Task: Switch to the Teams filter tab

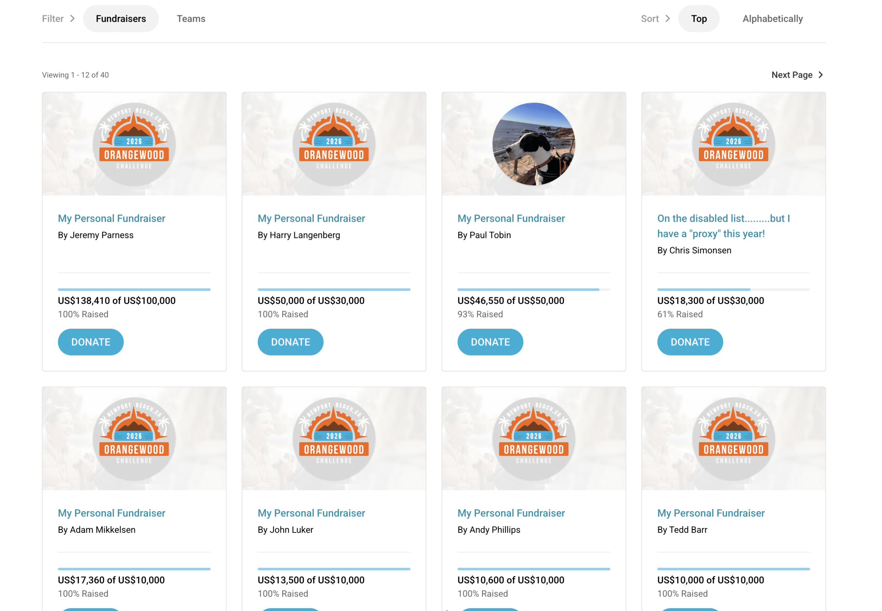Action: coord(191,19)
